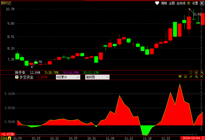The height and width of the screenshot is (140, 205).
Task: Expand the 5日累计 dropdown
Action: pyautogui.click(x=68, y=77)
